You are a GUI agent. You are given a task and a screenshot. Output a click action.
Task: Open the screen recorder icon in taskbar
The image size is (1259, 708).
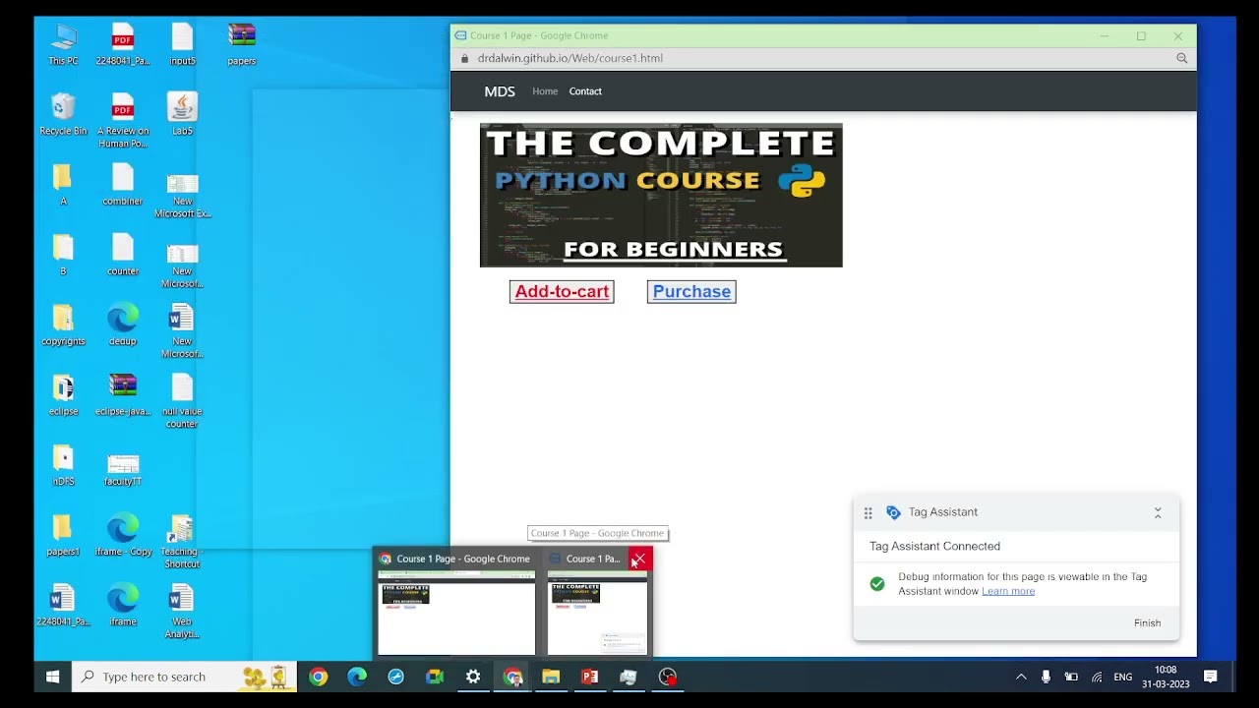click(668, 677)
